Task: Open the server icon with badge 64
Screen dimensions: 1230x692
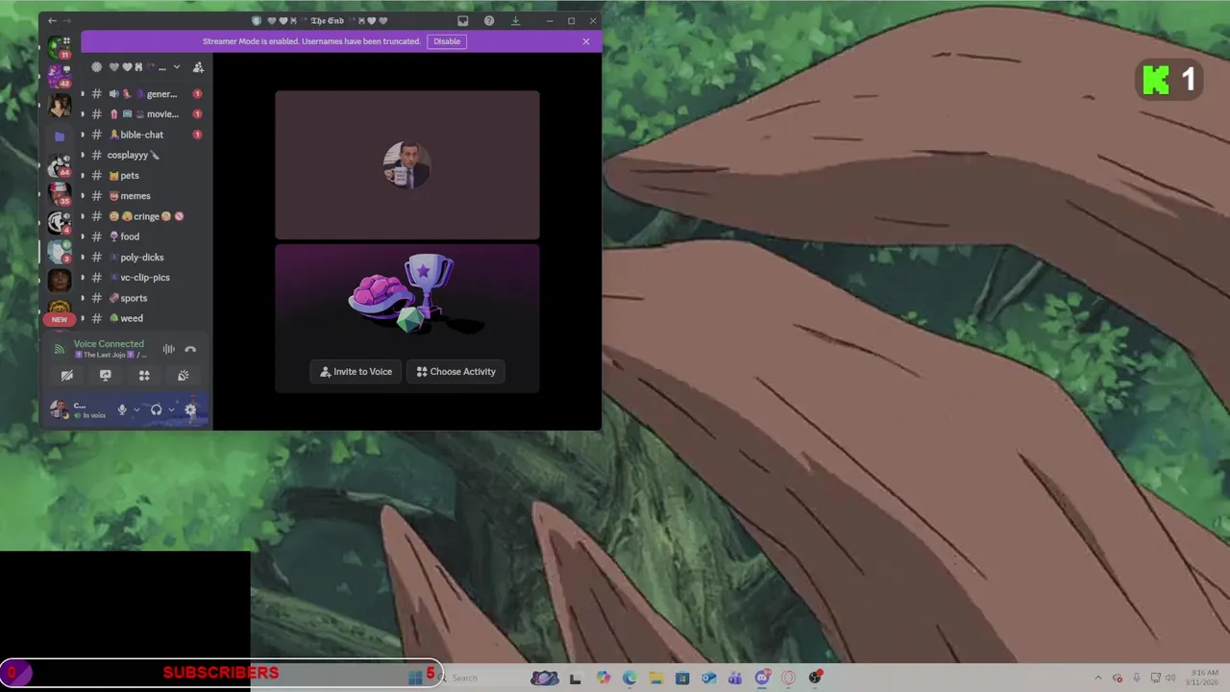Action: point(60,165)
